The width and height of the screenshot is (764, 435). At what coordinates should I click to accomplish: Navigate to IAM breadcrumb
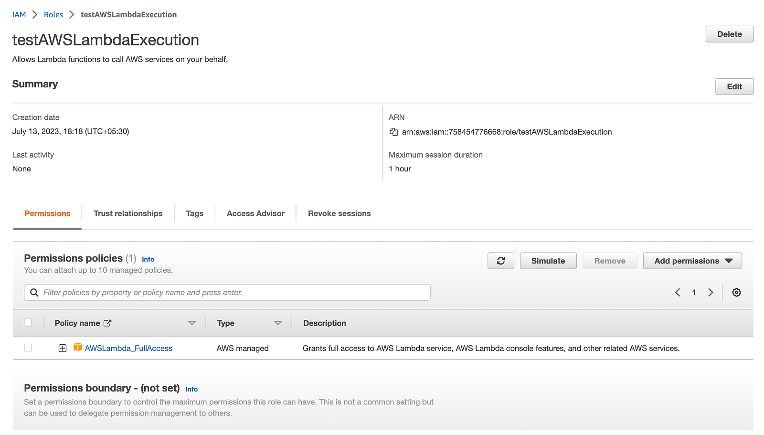point(19,15)
